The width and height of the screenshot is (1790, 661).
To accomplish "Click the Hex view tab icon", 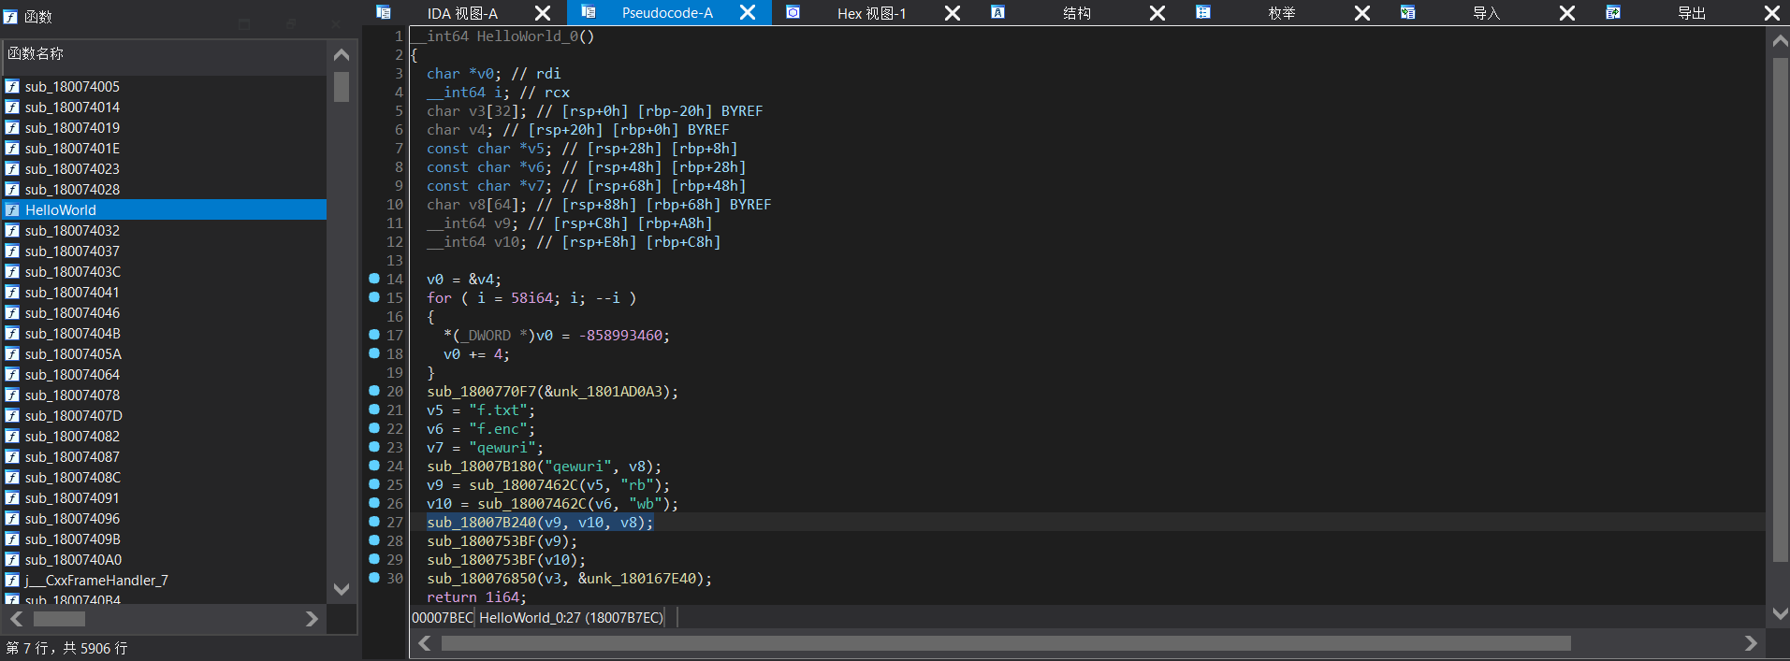I will [x=793, y=12].
